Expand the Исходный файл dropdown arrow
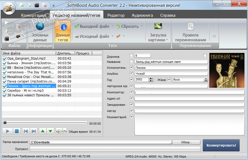This screenshot has height=160, width=248. pos(112,36)
